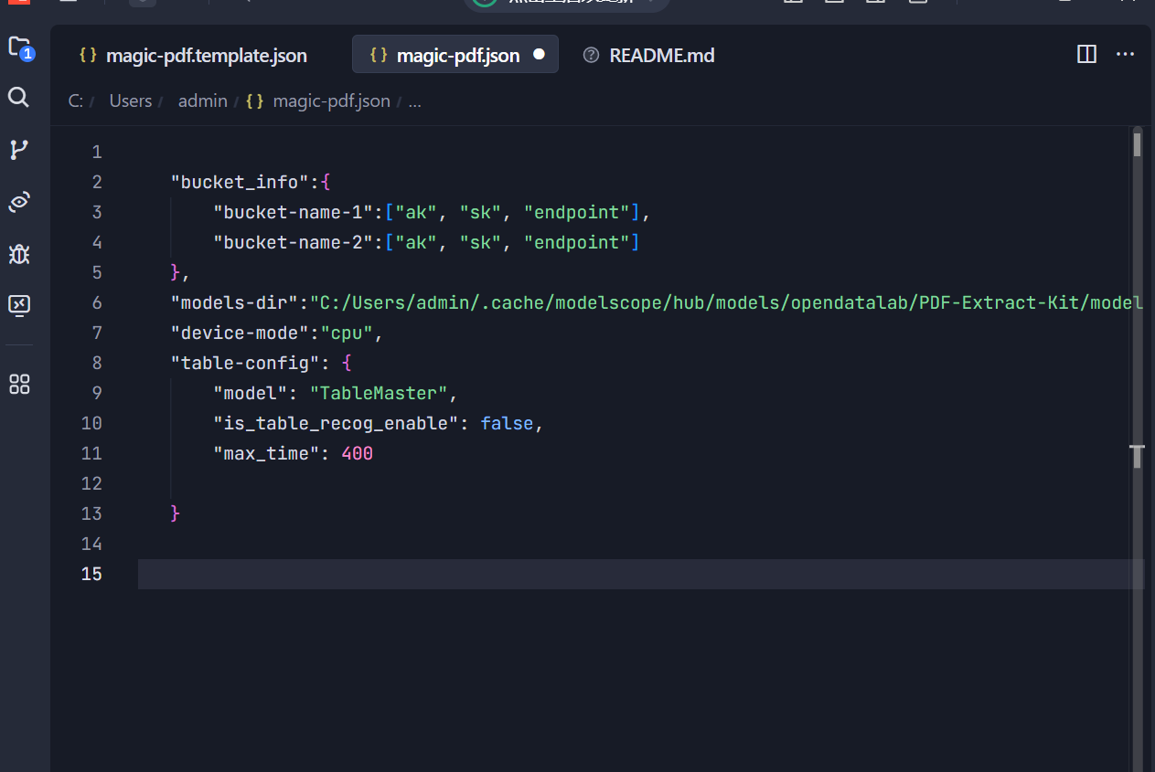Switch to the README.md tab
This screenshot has height=772, width=1155.
pyautogui.click(x=649, y=55)
